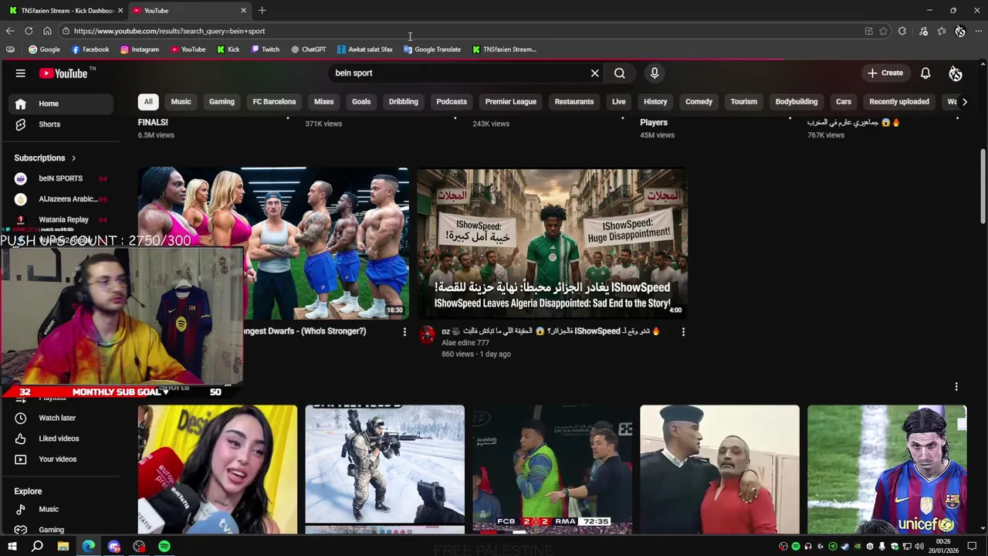Screen dimensions: 988x556
Task: Open a new browser tab with the plus
Action: 262,11
